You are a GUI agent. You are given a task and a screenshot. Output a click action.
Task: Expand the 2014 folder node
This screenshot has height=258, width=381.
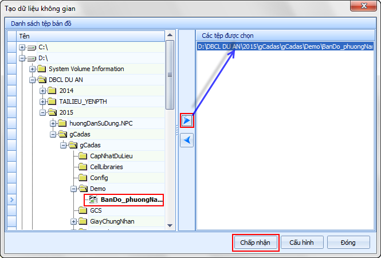coord(43,91)
